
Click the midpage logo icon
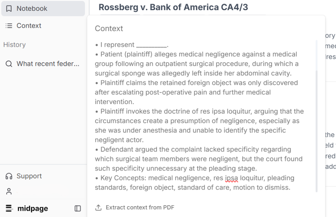point(10,208)
